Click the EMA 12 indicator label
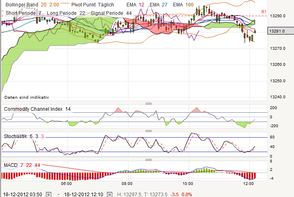The width and height of the screenshot is (294, 197). coord(135,5)
